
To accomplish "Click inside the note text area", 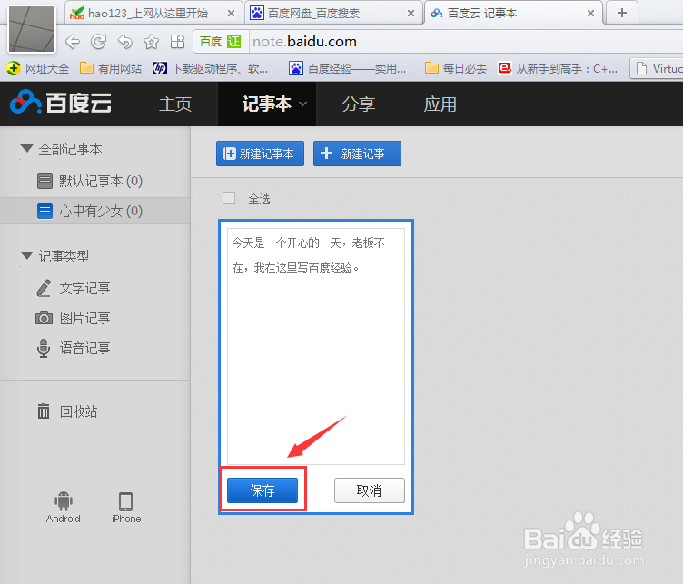I will (316, 346).
